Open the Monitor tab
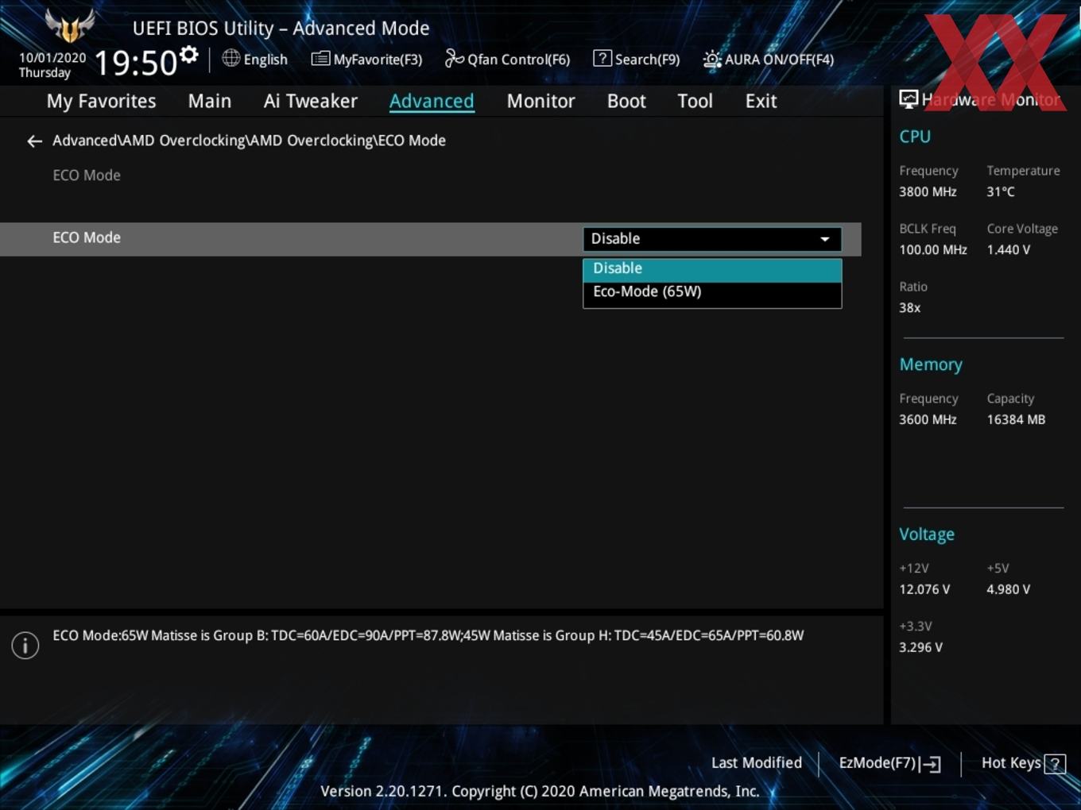 pyautogui.click(x=540, y=101)
